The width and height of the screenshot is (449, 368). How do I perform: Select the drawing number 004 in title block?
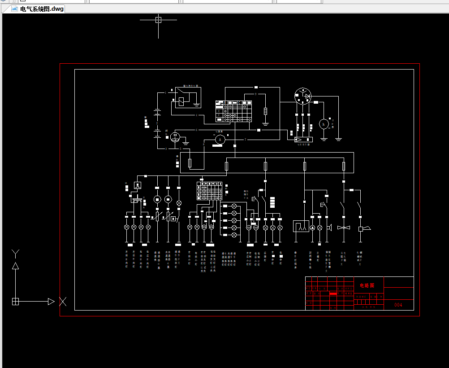398,305
